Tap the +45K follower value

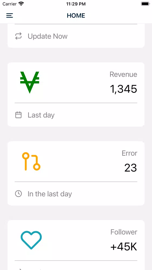124,247
